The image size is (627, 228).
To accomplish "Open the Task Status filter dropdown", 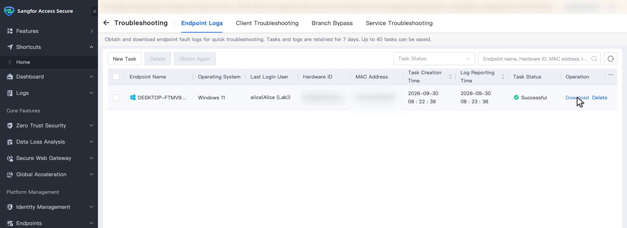I will point(434,59).
